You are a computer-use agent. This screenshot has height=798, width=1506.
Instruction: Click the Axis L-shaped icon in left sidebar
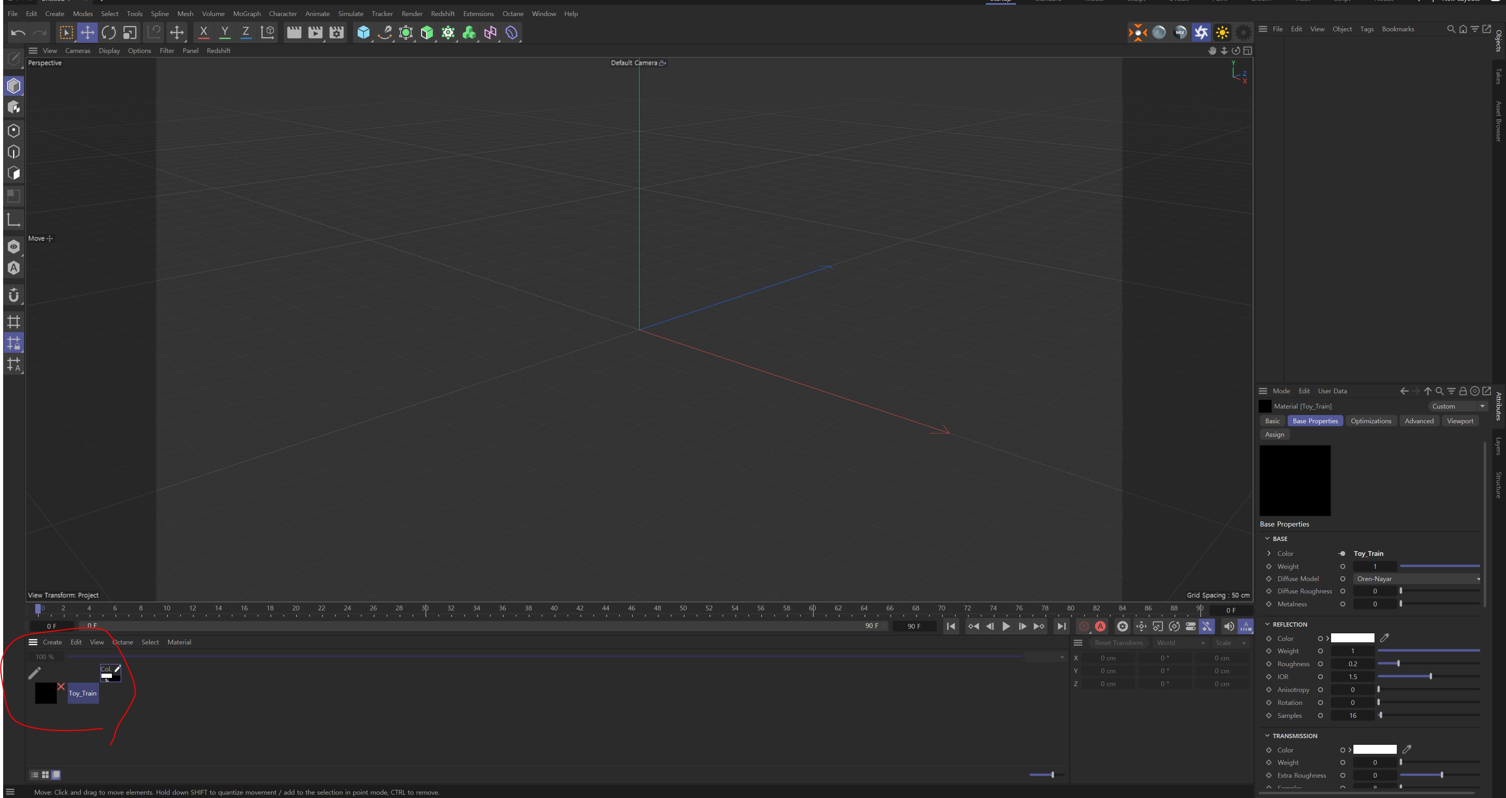[x=14, y=220]
